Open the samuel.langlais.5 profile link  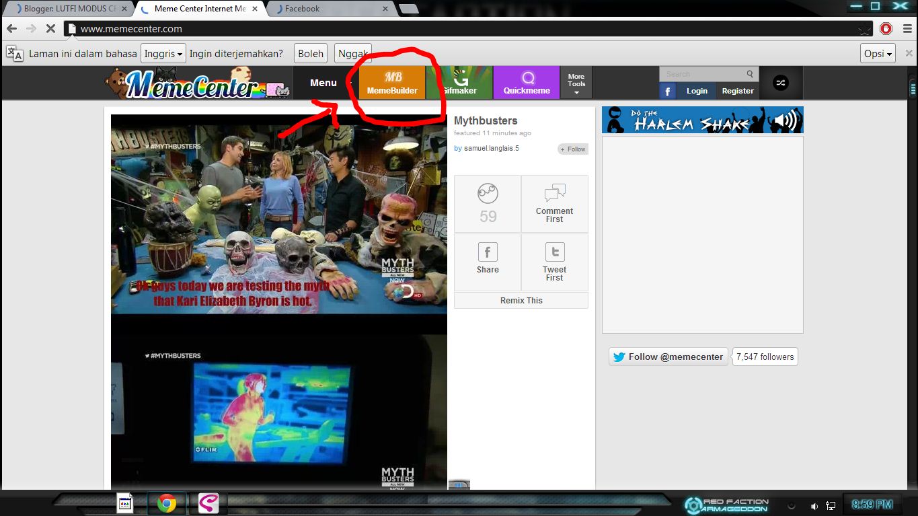click(x=491, y=149)
